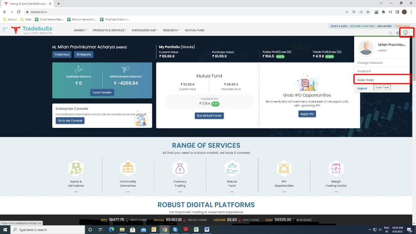The width and height of the screenshot is (416, 234).
Task: Expand the KNOWLEDGE HUB menu
Action: [x=145, y=30]
